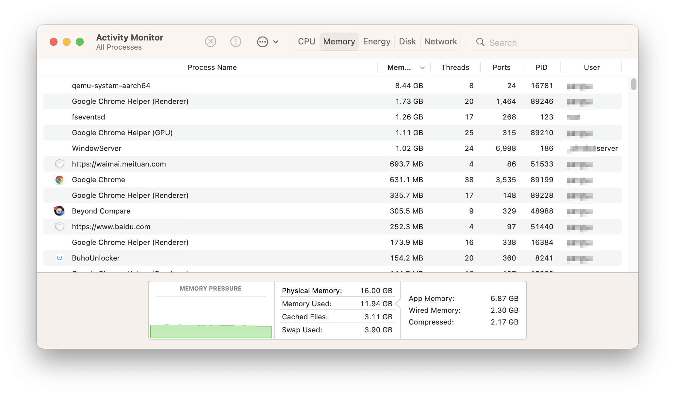
Task: Sort by the PID column header
Action: (541, 68)
